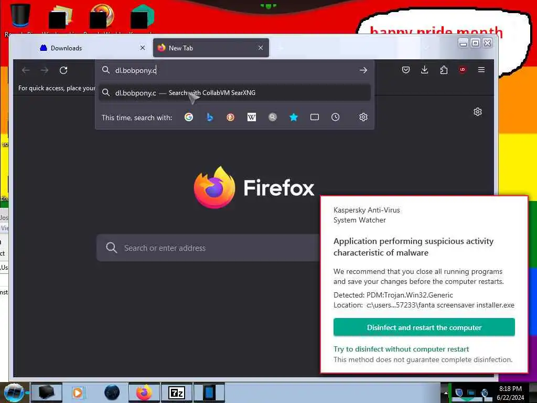The image size is (537, 403).
Task: Click the Firefox logo on New Tab
Action: click(214, 187)
